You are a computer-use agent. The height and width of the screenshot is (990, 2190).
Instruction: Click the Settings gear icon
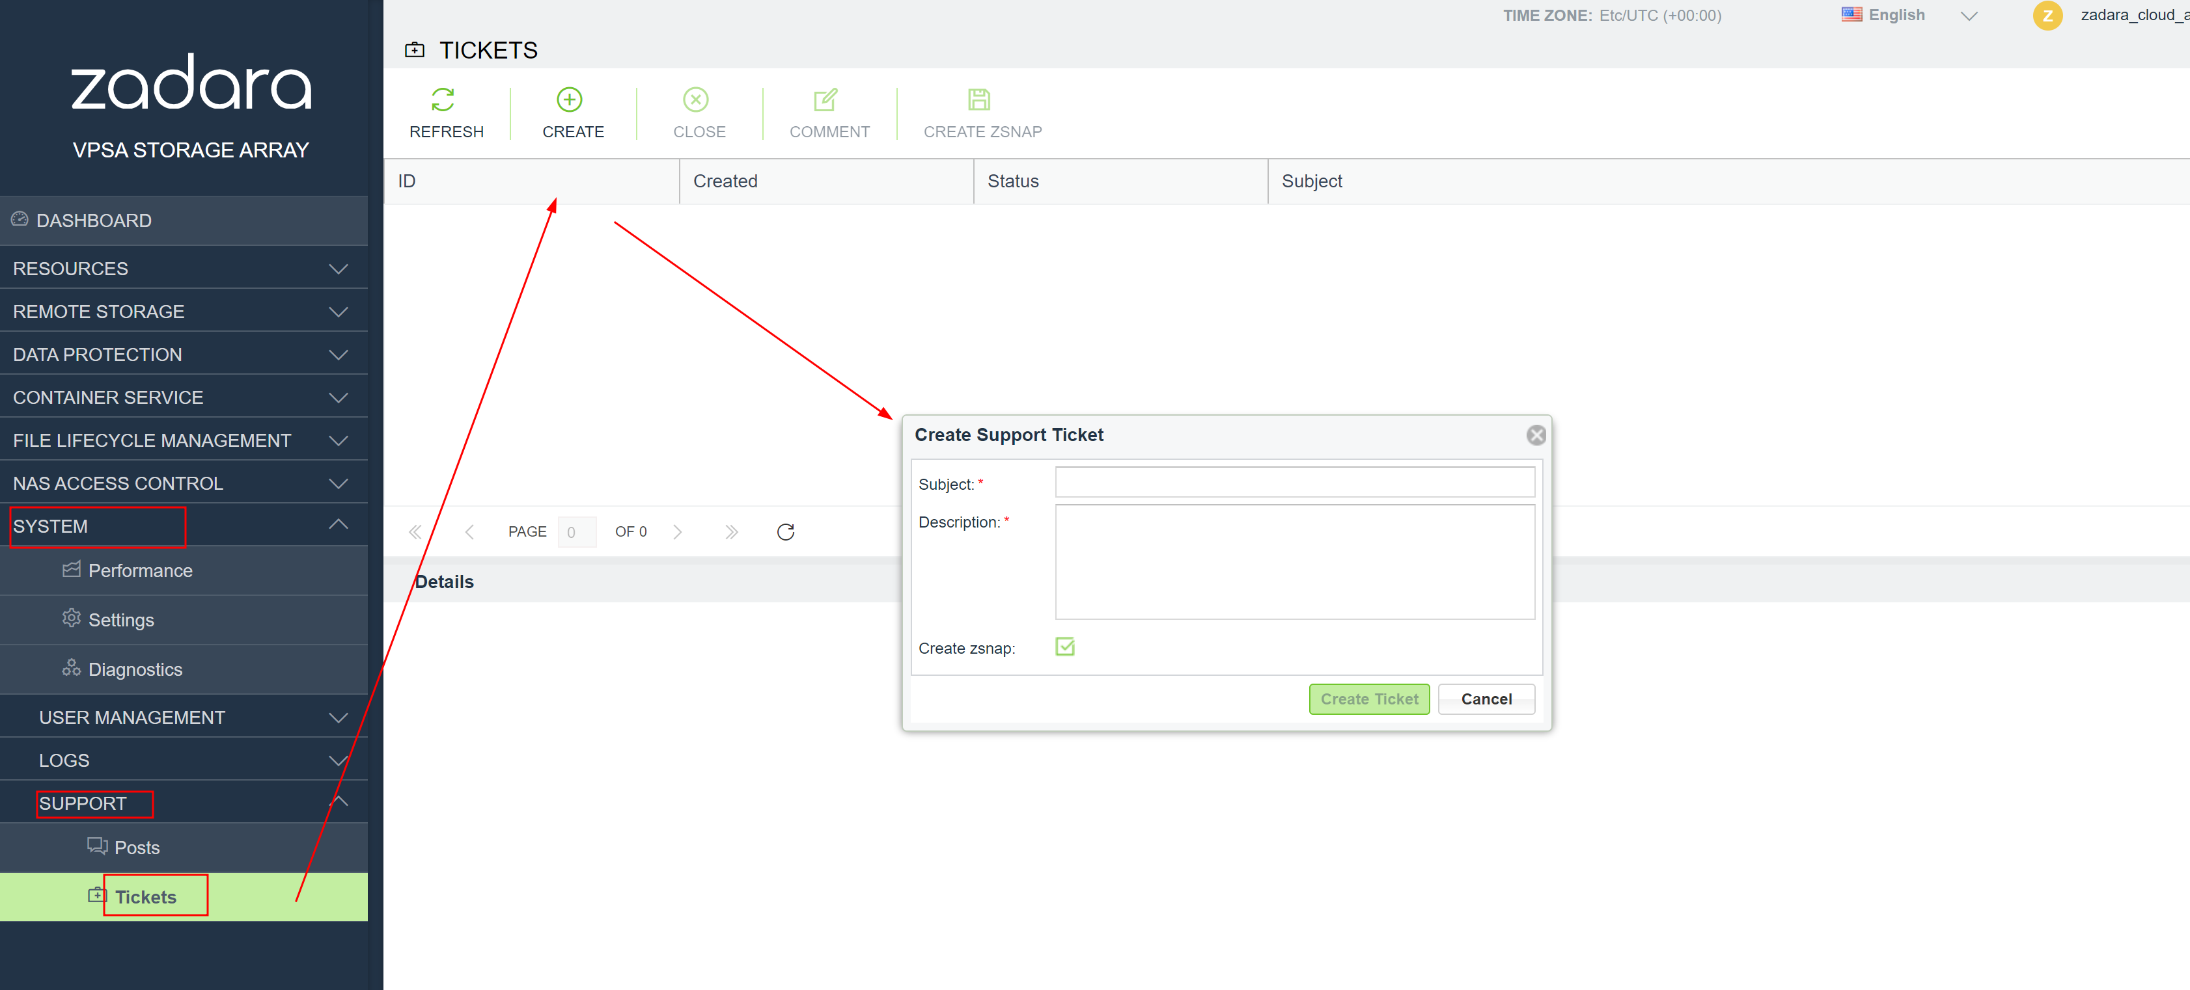(72, 618)
